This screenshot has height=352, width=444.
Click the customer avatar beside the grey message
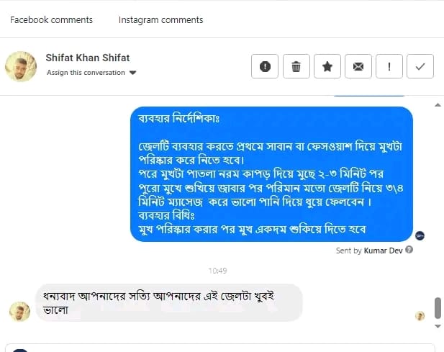coord(19,311)
